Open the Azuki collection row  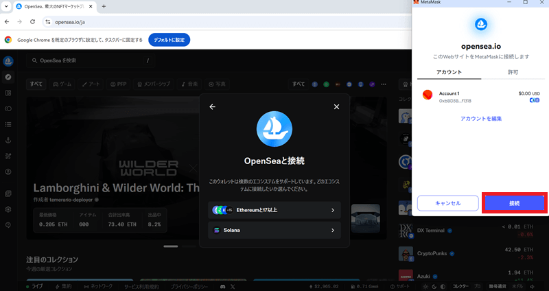pos(467,276)
